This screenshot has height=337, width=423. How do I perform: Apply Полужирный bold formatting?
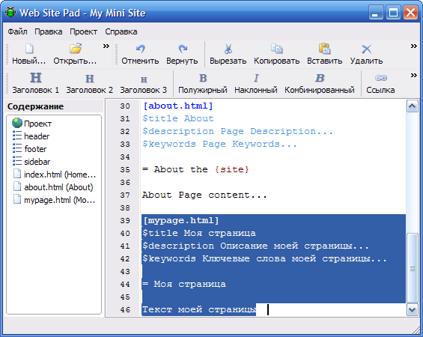pos(203,83)
